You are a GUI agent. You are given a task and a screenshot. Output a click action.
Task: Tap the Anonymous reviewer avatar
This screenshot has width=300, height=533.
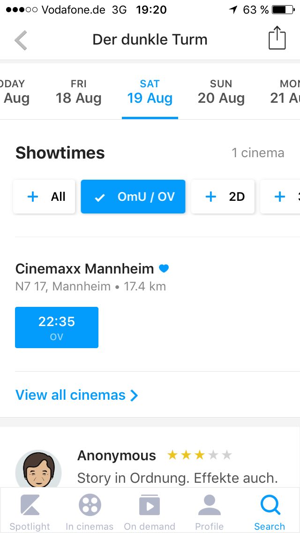38,470
